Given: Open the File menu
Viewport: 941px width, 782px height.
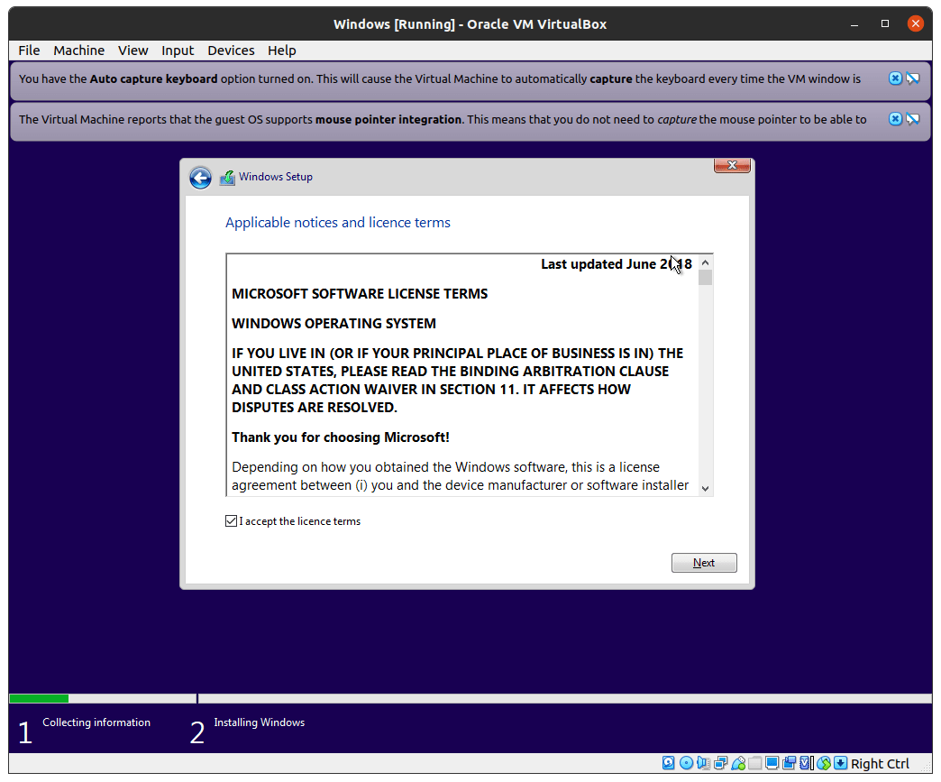Looking at the screenshot, I should click(x=29, y=51).
